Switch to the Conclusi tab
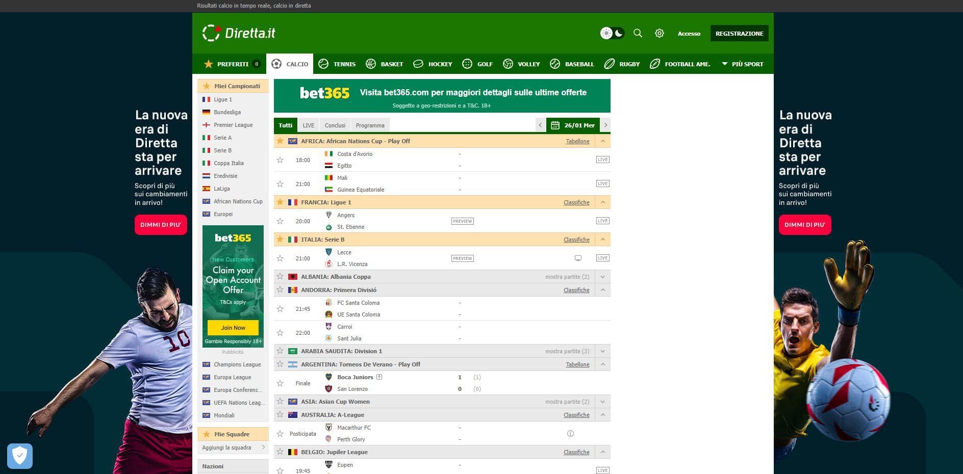963x474 pixels. point(335,125)
